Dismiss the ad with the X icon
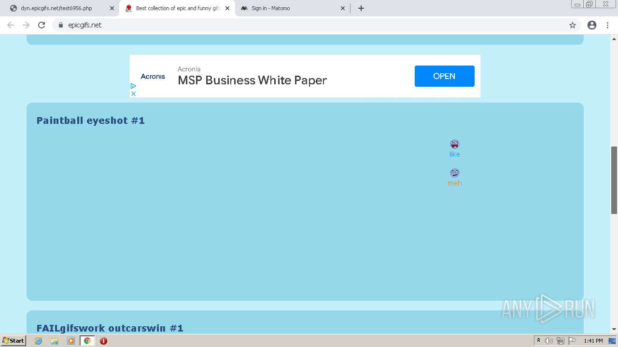 point(133,93)
